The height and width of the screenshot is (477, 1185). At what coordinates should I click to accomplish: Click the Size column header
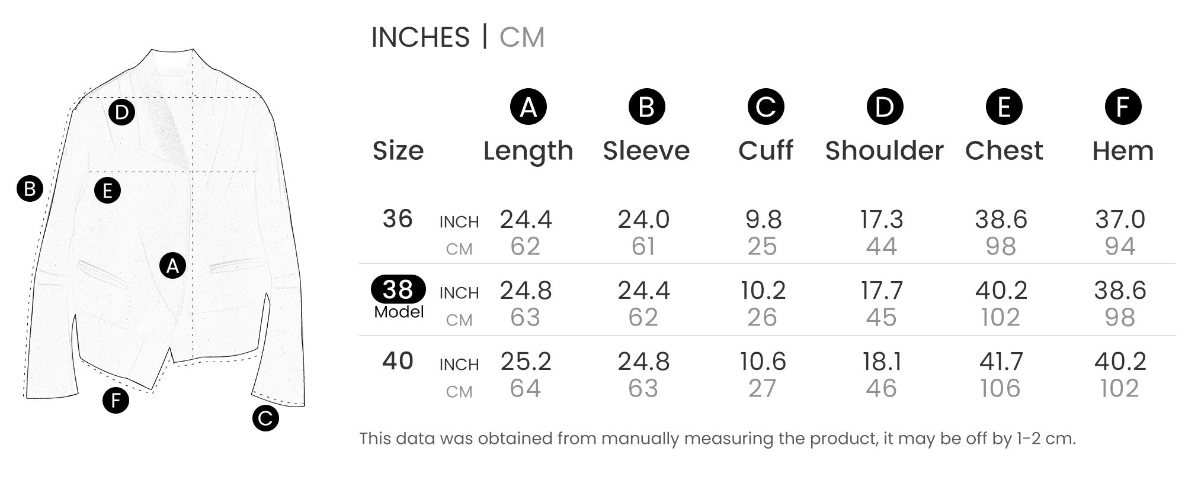(x=398, y=151)
